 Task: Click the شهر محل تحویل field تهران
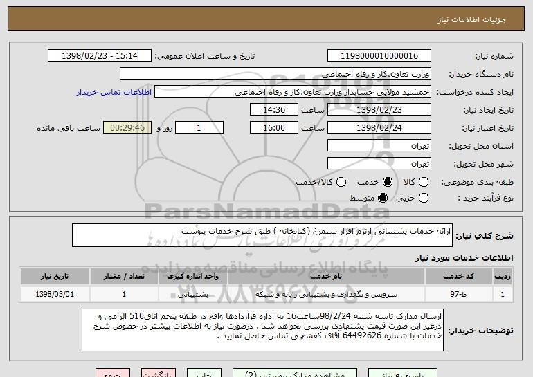[x=379, y=164]
